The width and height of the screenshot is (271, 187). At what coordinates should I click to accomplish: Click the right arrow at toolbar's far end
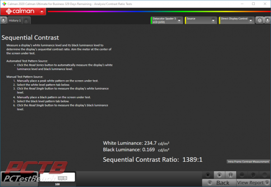pos(266,21)
